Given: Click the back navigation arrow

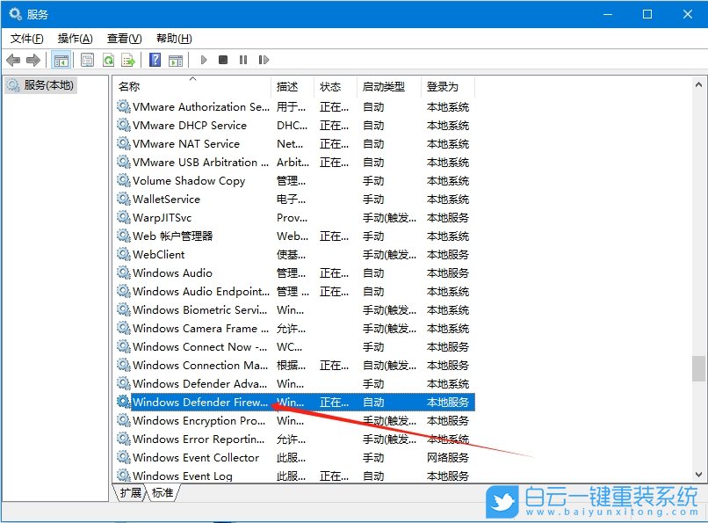Looking at the screenshot, I should point(14,59).
